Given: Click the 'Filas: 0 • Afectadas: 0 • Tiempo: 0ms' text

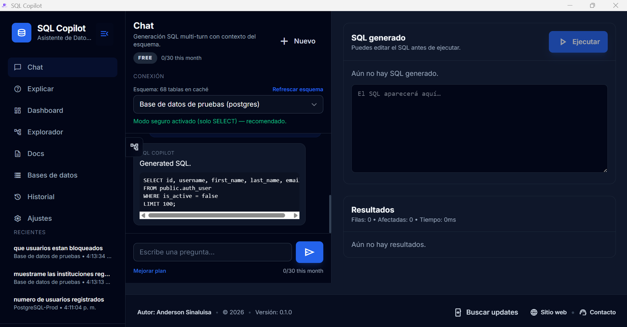Looking at the screenshot, I should point(404,220).
